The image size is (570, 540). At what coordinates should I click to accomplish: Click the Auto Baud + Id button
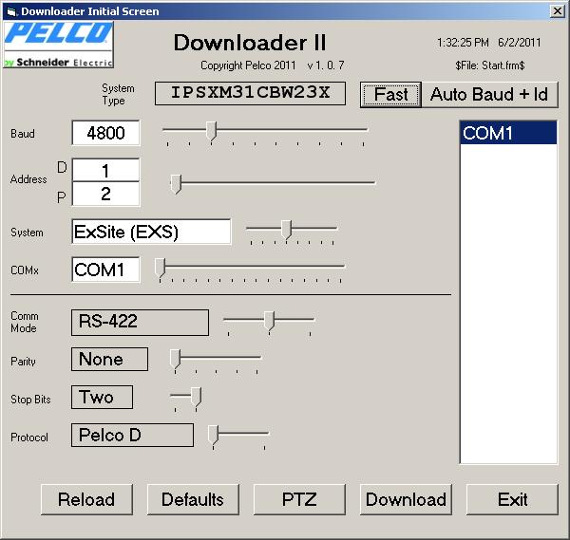(x=489, y=94)
